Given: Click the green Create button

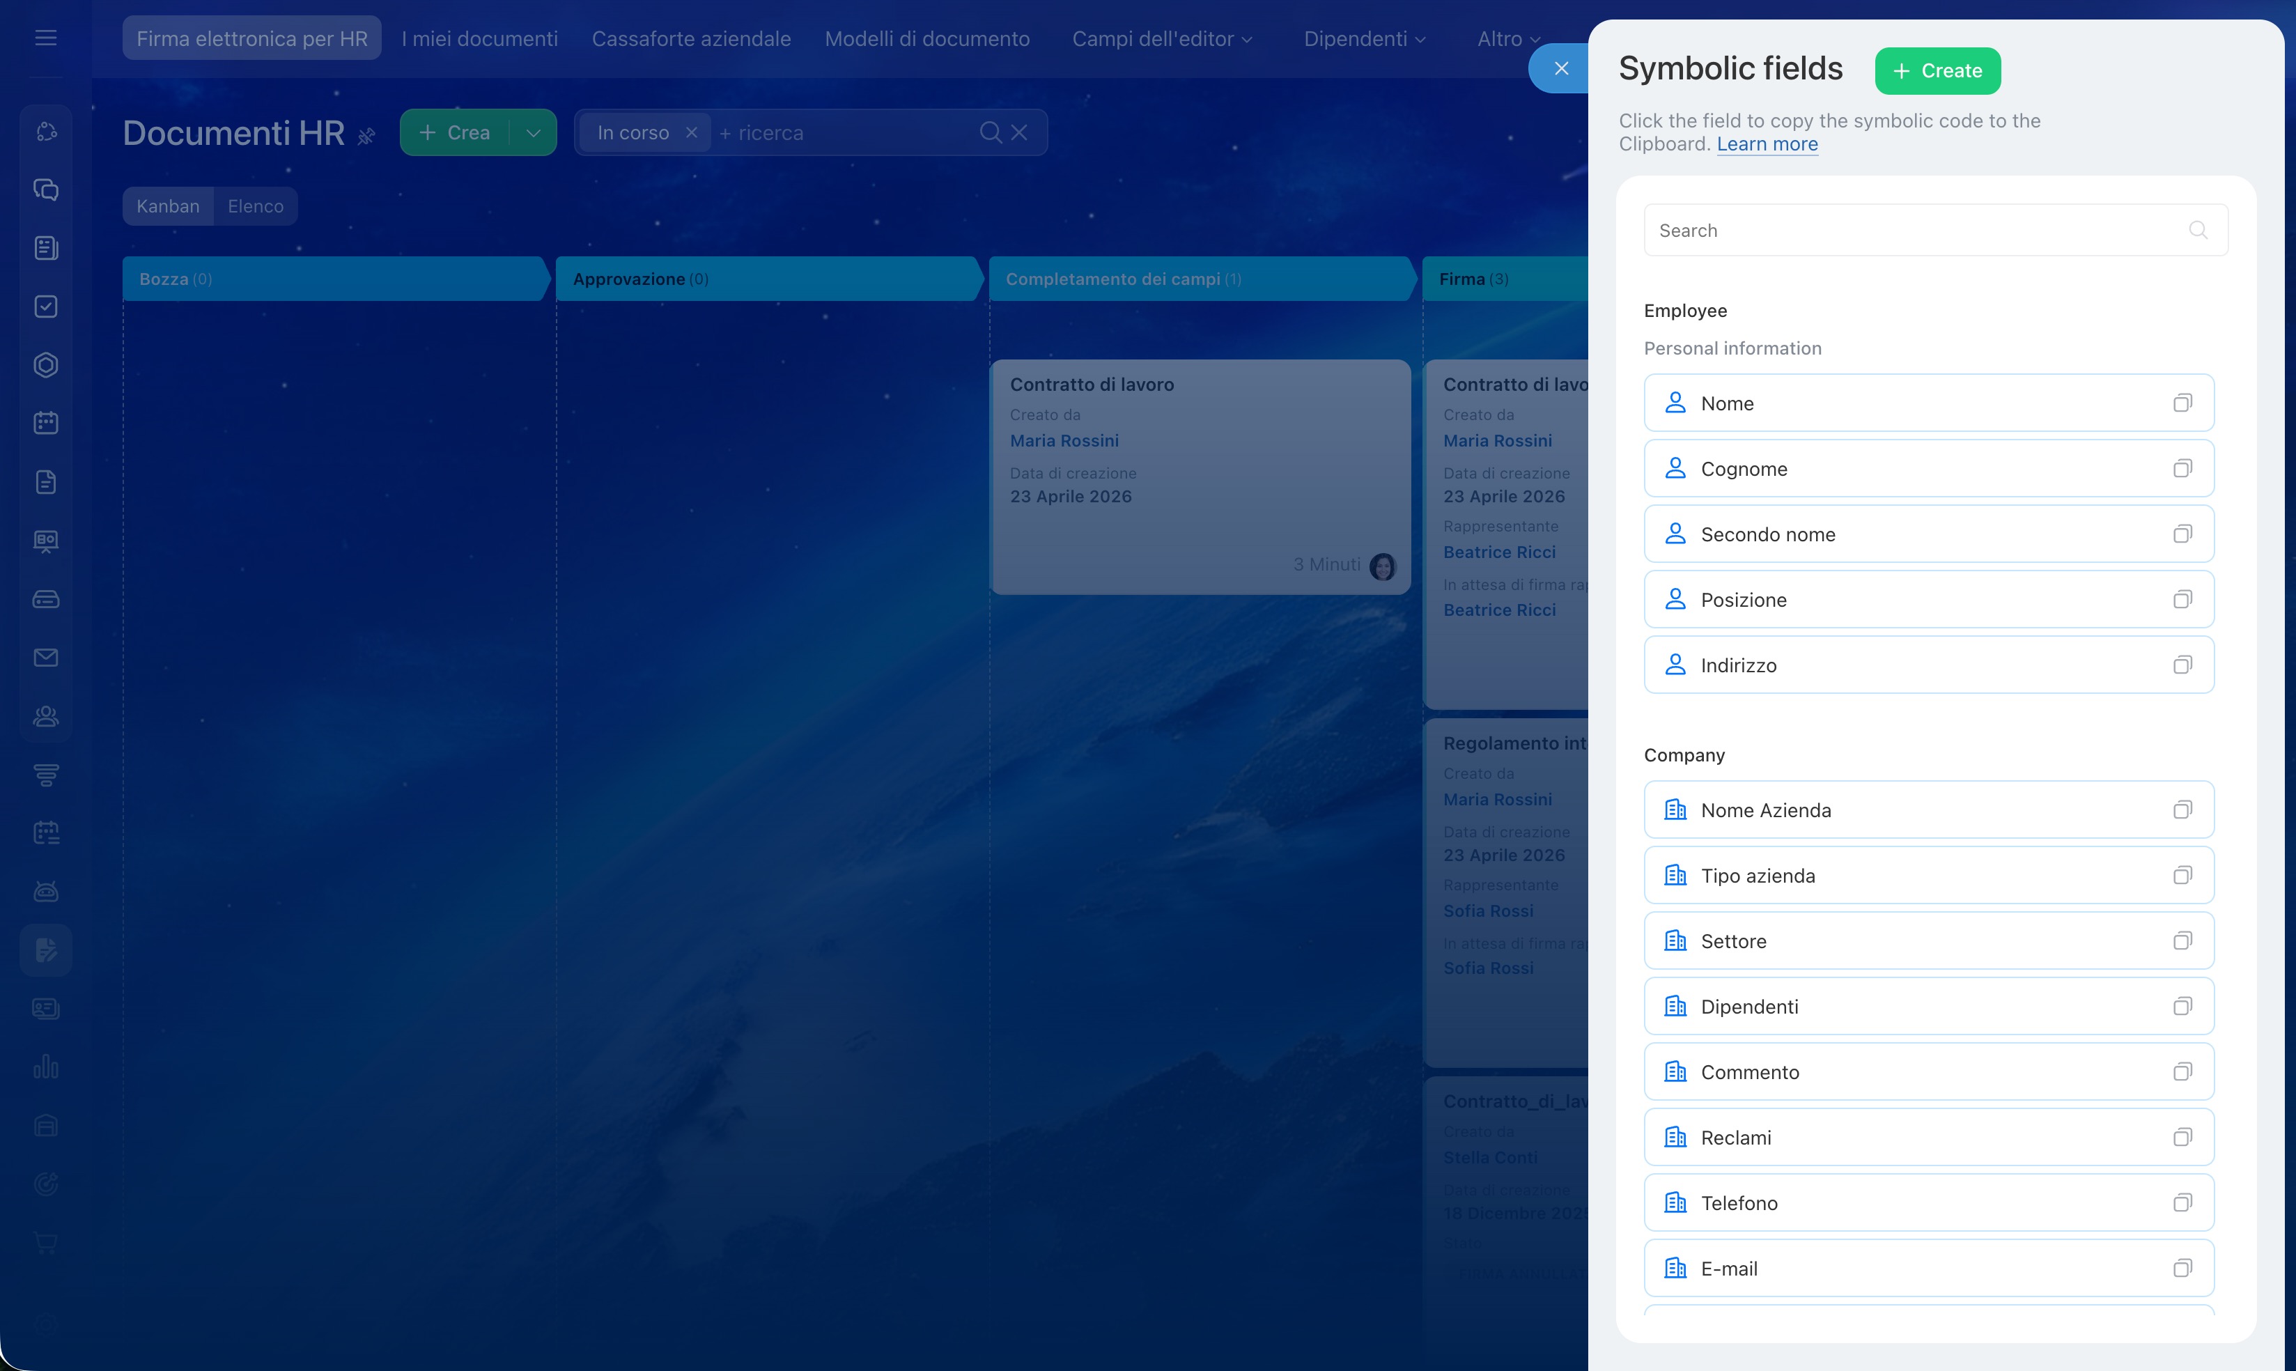Looking at the screenshot, I should point(1937,71).
